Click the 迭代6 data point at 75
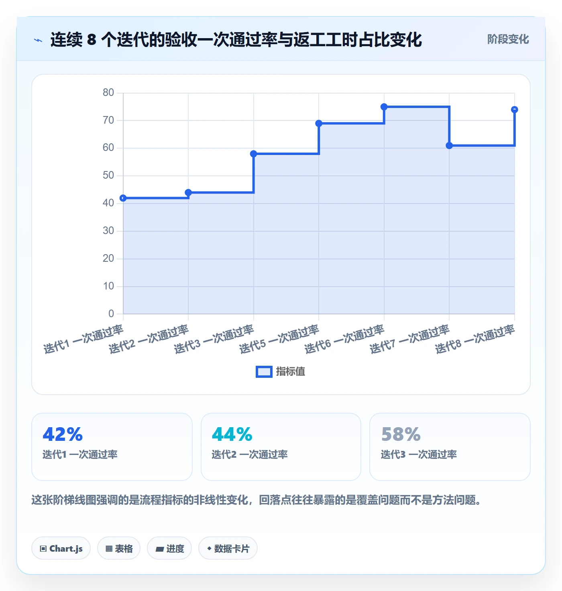Viewport: 562px width, 591px height. [384, 107]
